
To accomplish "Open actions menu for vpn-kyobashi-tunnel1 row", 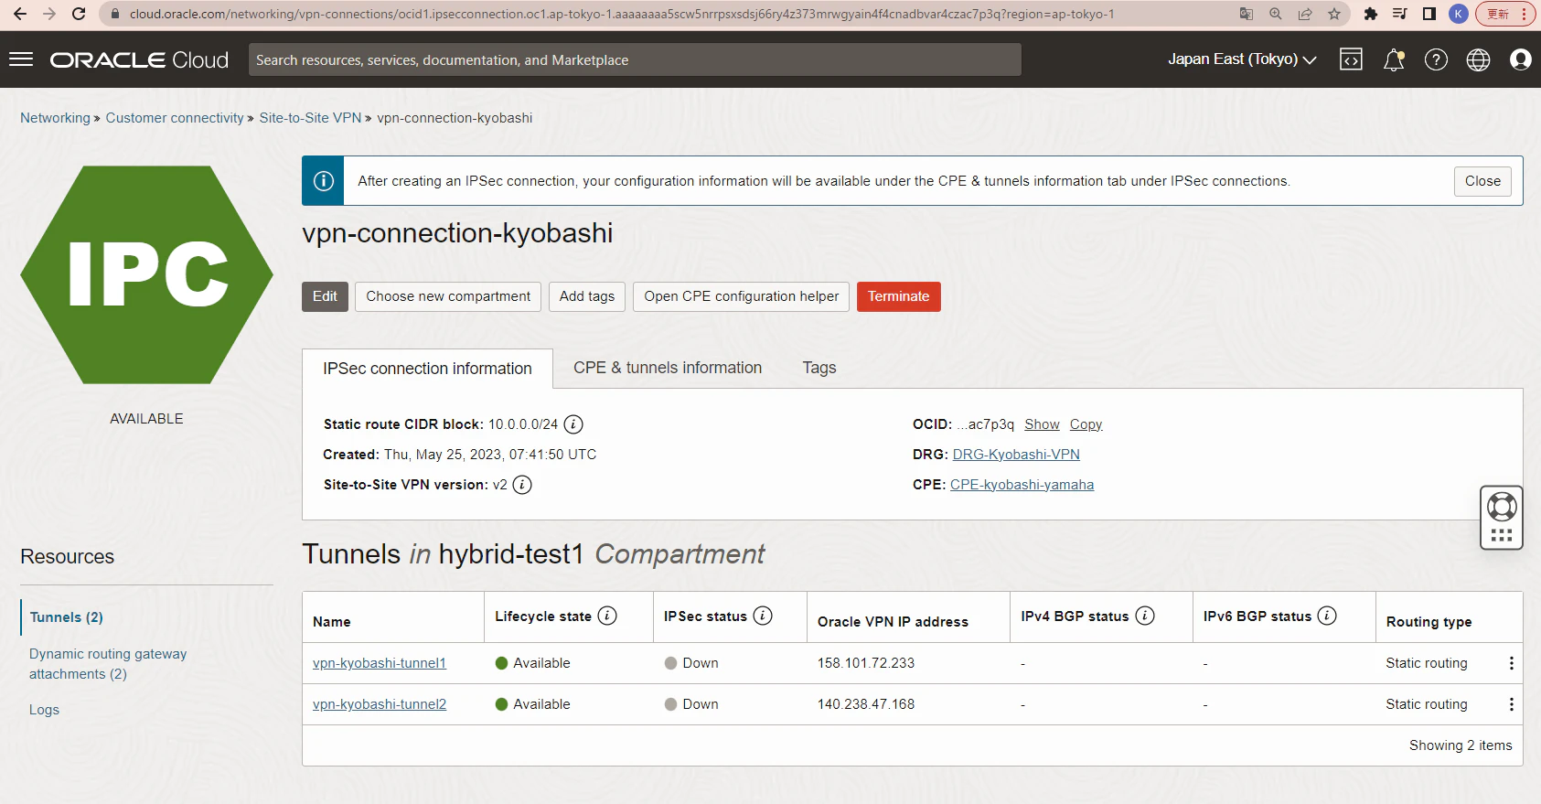I will (x=1511, y=663).
